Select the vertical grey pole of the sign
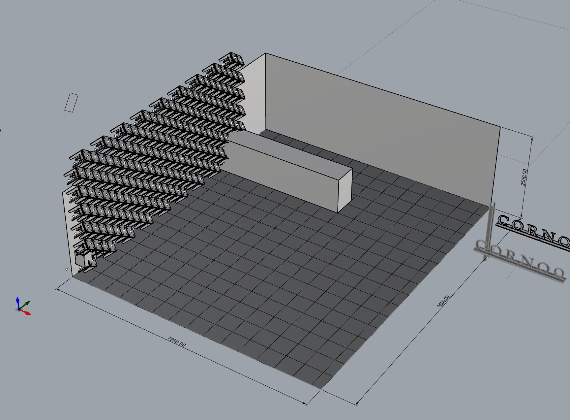Viewport: 570px width, 420px height. click(x=489, y=231)
